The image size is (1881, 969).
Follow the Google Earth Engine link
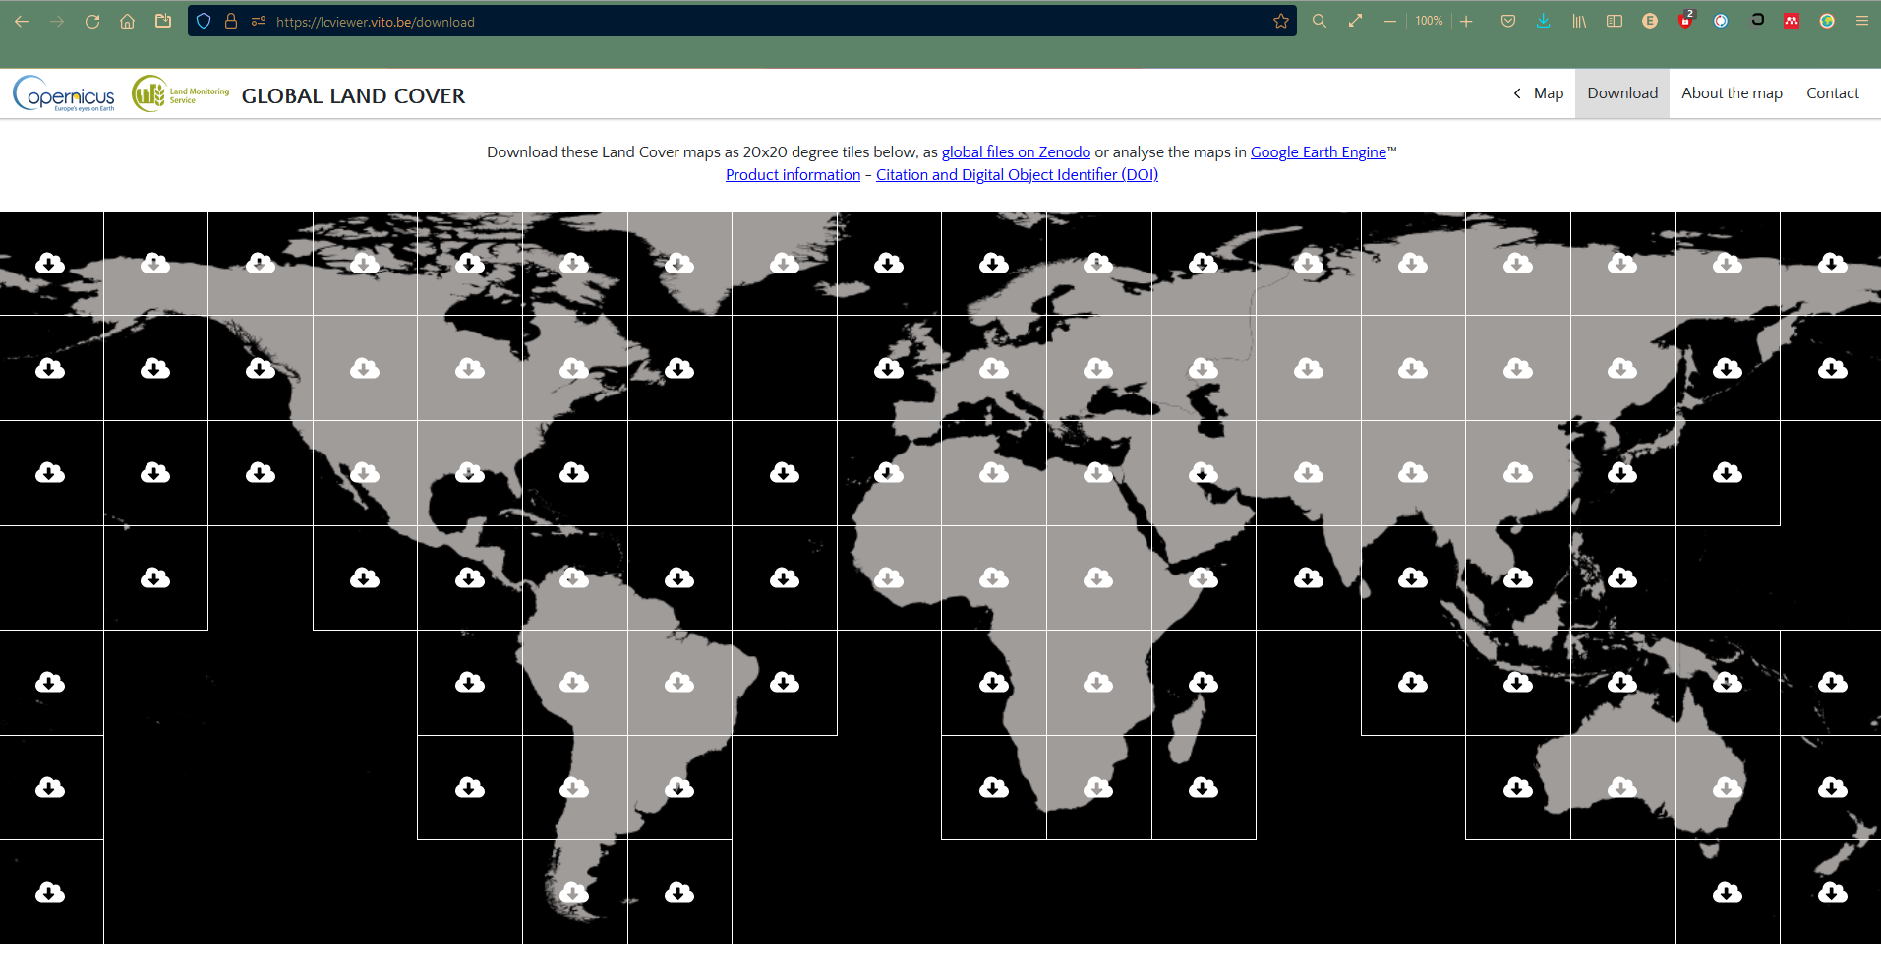coord(1318,151)
